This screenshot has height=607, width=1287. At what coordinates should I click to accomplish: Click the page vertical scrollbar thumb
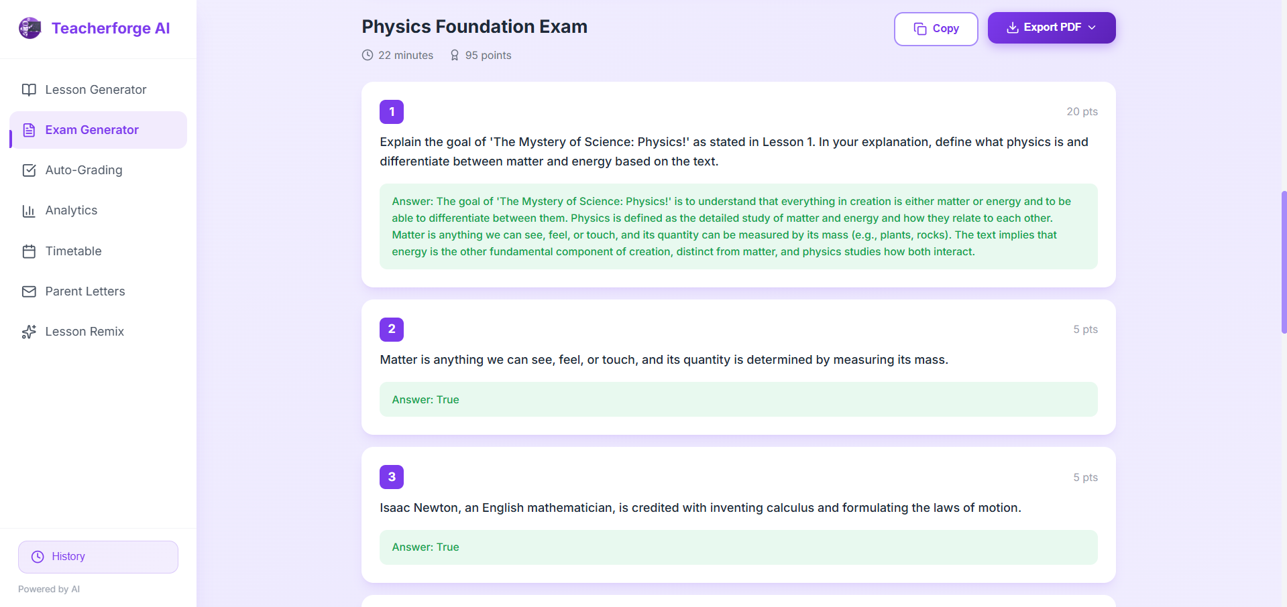pyautogui.click(x=1284, y=261)
